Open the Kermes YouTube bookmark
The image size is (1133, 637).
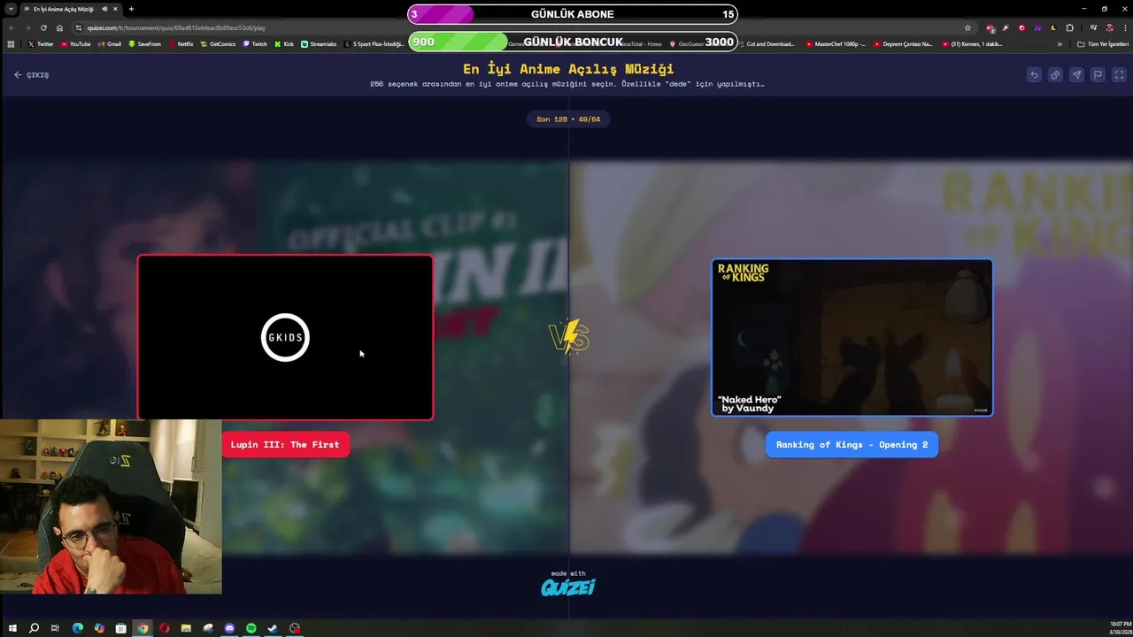[x=973, y=44]
